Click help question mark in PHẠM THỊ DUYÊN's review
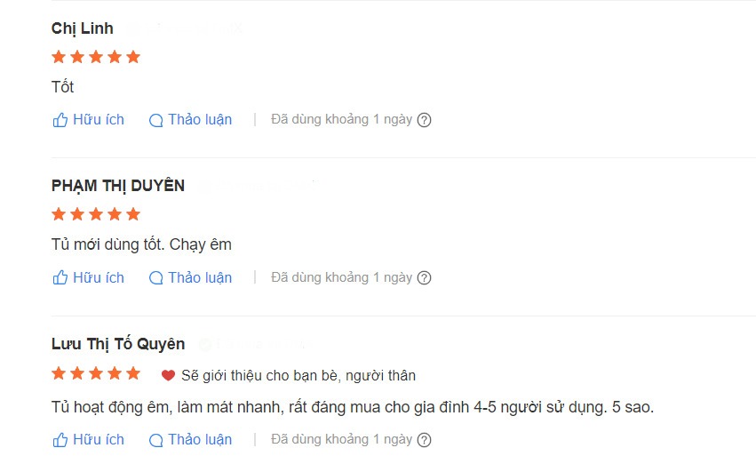The image size is (756, 464). coord(424,278)
